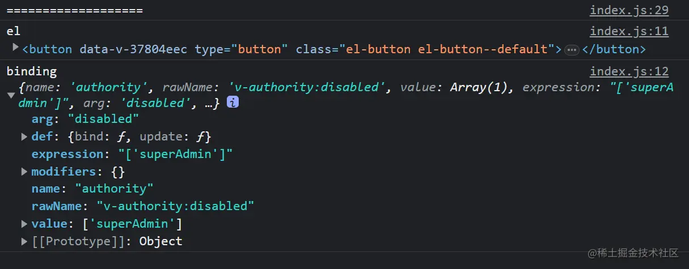Expand the [[Prototype]] Object entry
689x269 pixels.
coord(24,241)
